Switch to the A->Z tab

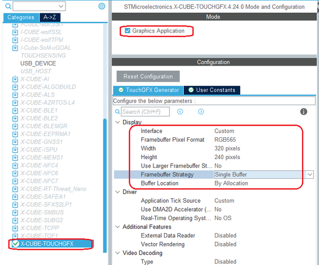click(x=50, y=17)
